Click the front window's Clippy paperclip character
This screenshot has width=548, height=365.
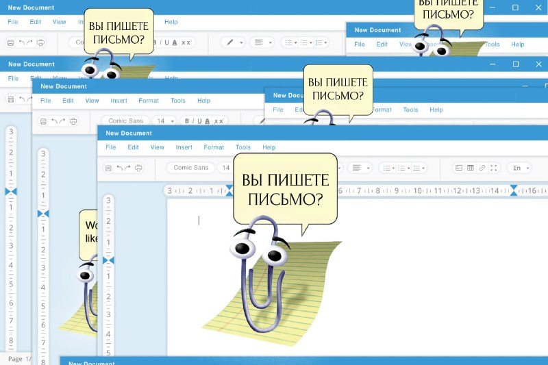[259, 274]
